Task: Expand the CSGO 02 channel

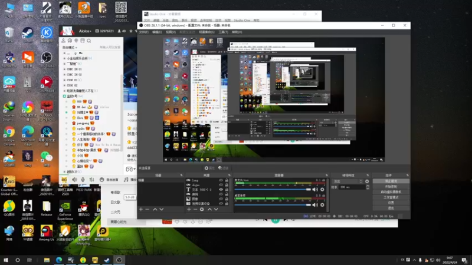Action: pos(64,85)
